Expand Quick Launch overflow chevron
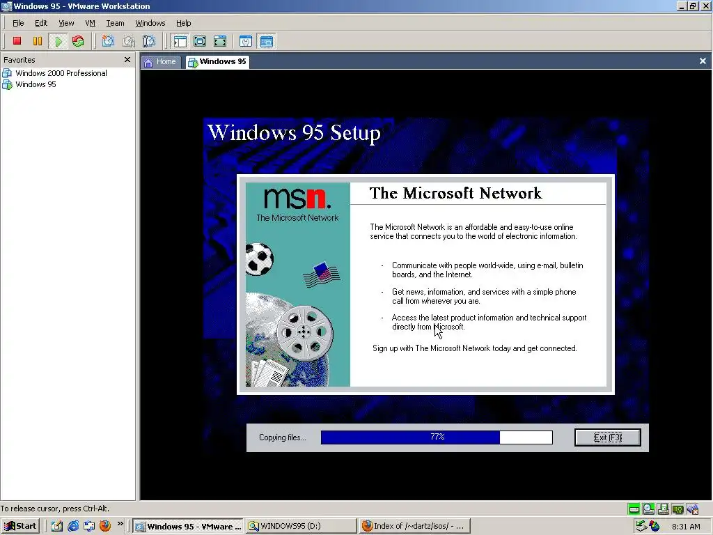The image size is (713, 535). (120, 524)
